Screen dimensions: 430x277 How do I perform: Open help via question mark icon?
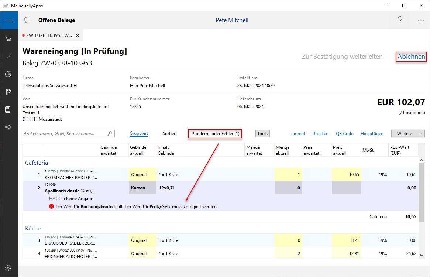[400, 20]
